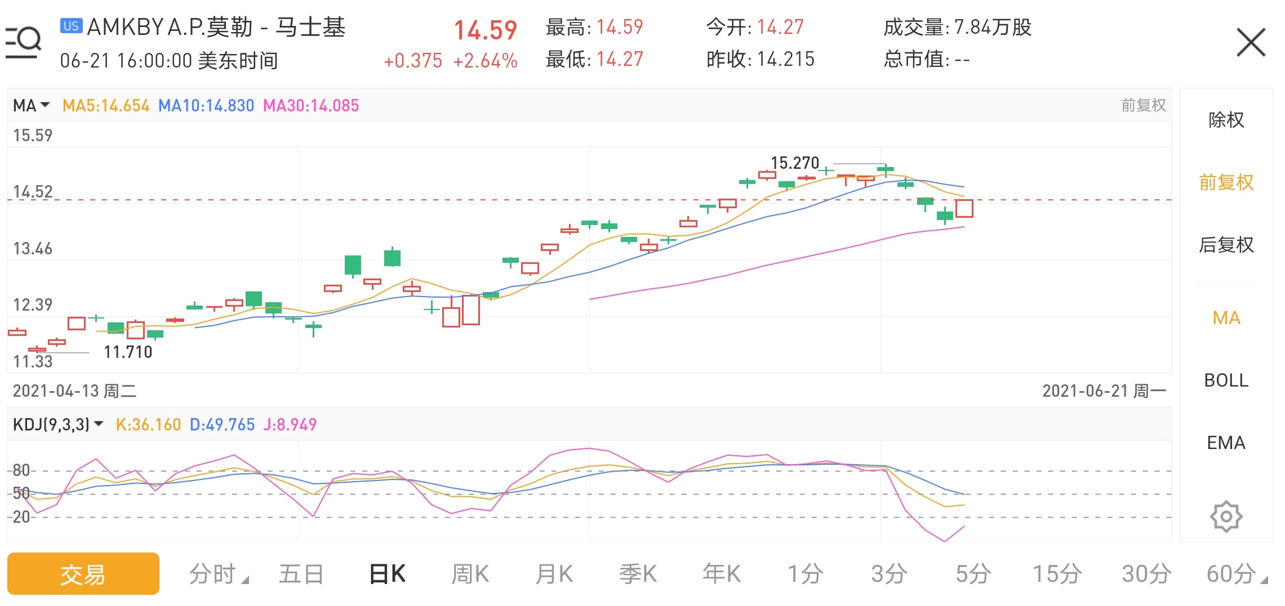Viewport: 1285px width, 606px height.
Task: Tap the 今开 14.27 opening price
Action: point(755,27)
